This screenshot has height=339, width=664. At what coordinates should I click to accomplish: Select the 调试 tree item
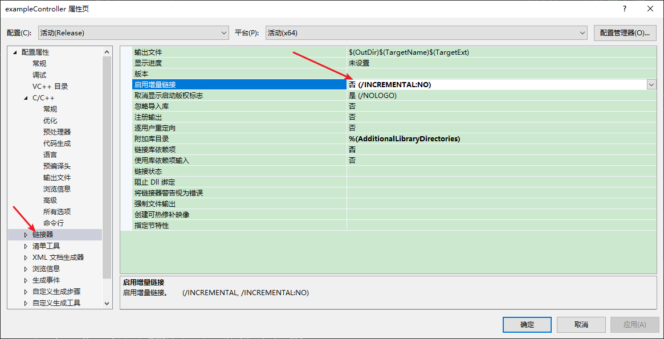click(x=38, y=75)
